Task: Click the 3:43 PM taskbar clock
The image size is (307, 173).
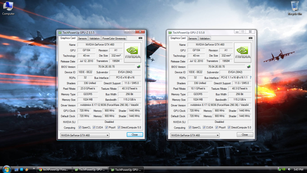Action: [298, 169]
